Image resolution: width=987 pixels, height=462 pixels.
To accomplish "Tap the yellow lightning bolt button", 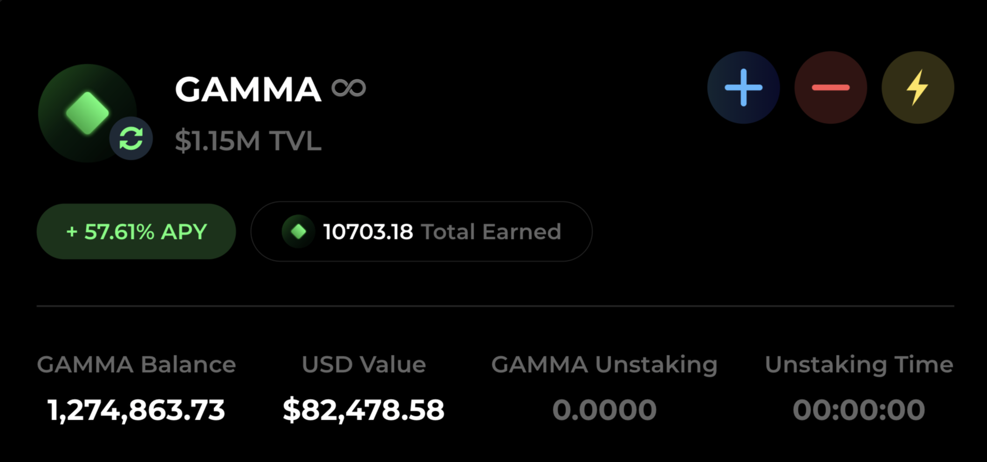I will coord(918,88).
